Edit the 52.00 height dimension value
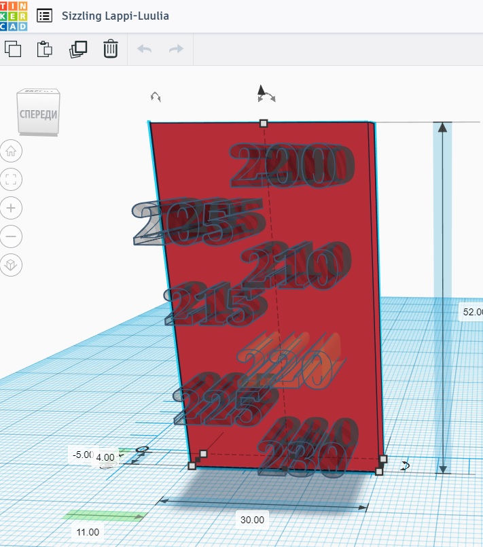 click(x=471, y=312)
